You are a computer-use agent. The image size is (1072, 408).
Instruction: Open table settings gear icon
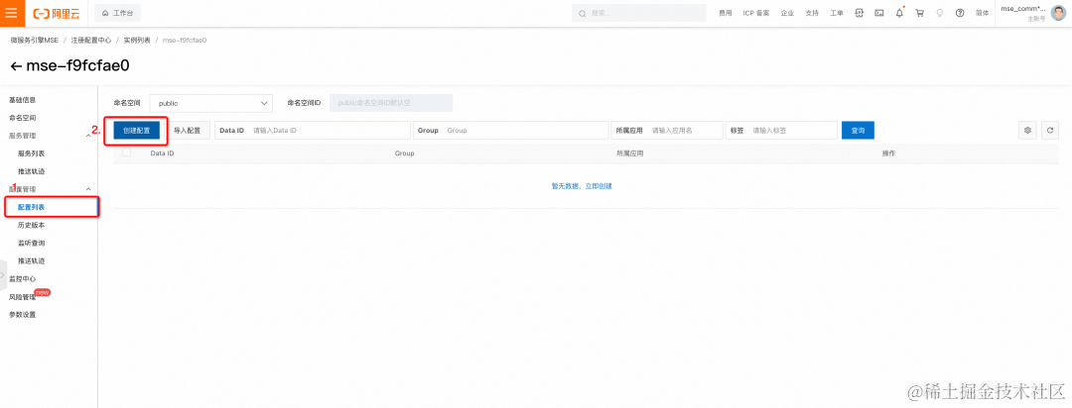[x=1027, y=131]
